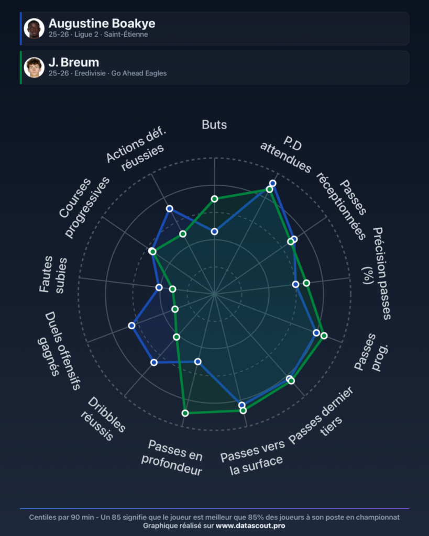The height and width of the screenshot is (536, 429).
Task: Click J. Breum's profile photo
Action: pos(34,68)
